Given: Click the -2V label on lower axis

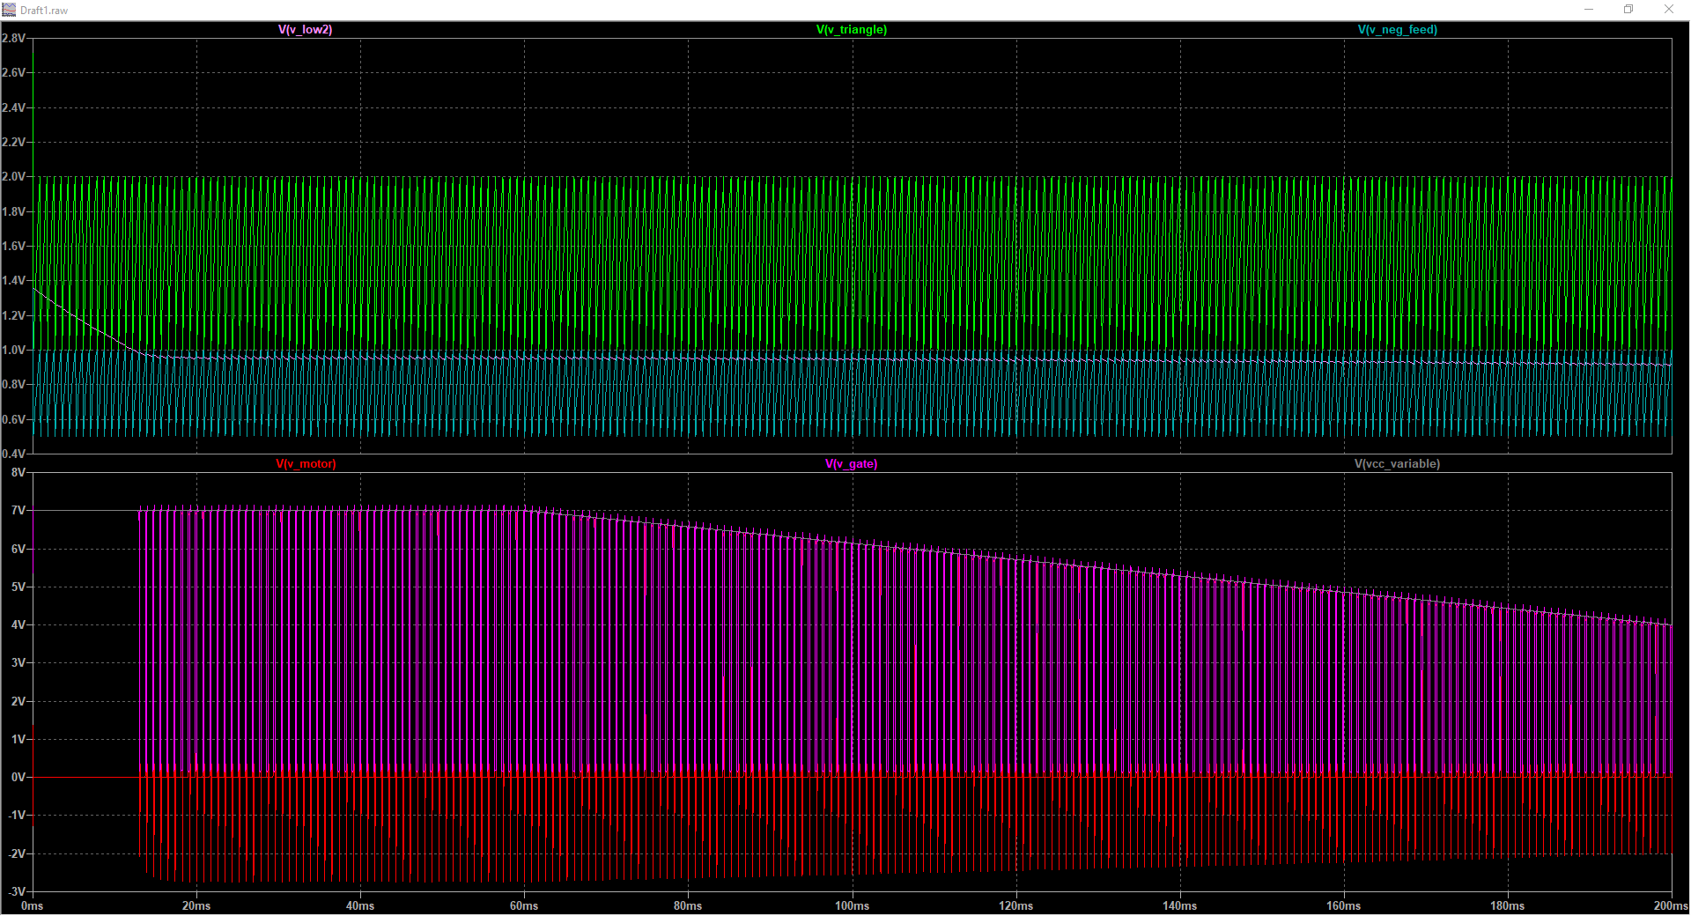Looking at the screenshot, I should (x=17, y=854).
